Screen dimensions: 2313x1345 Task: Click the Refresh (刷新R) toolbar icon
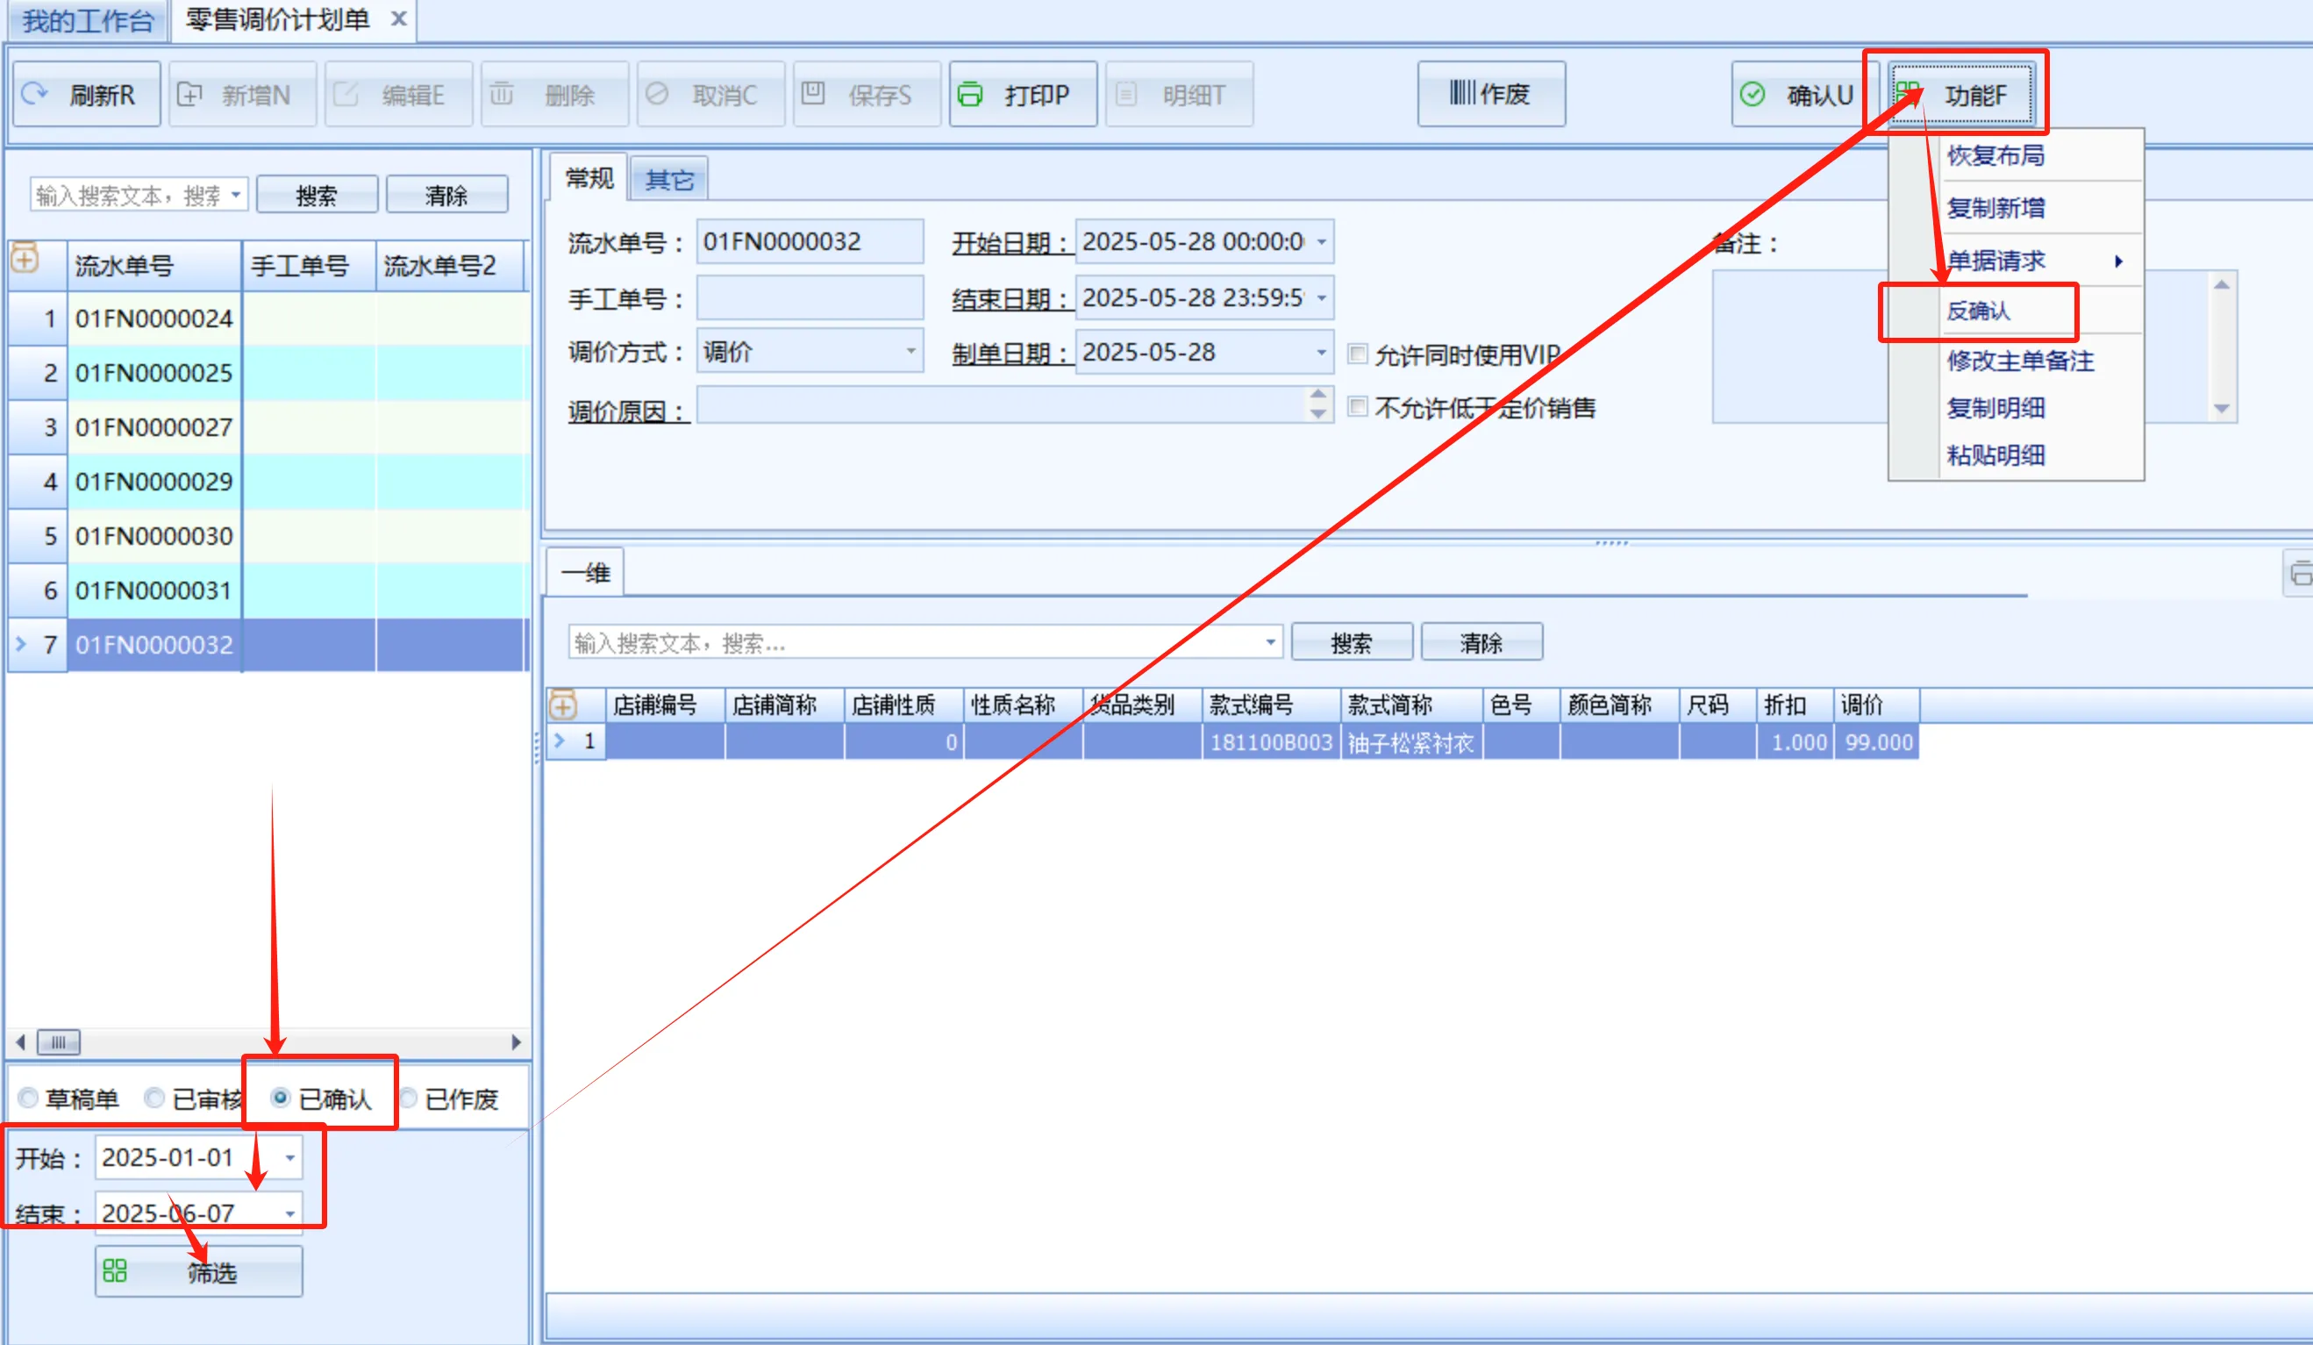tap(35, 94)
